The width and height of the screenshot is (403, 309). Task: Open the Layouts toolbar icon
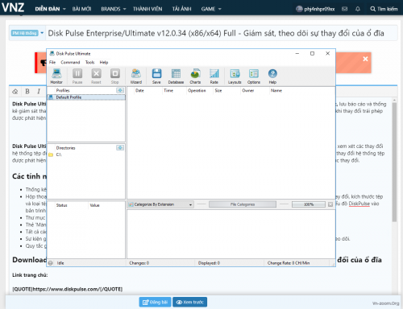(235, 76)
